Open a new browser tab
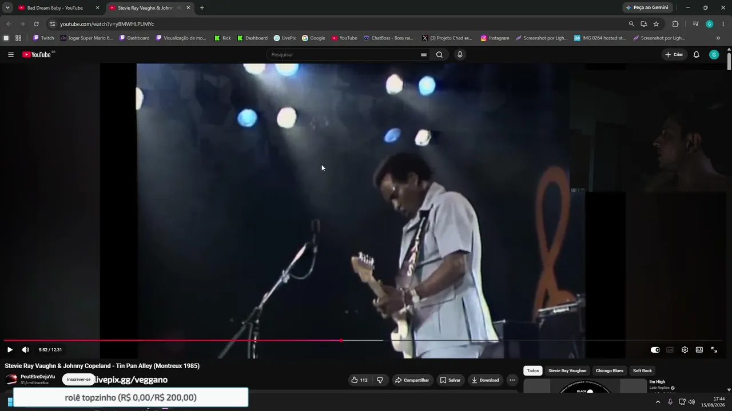The height and width of the screenshot is (411, 732). tap(202, 8)
